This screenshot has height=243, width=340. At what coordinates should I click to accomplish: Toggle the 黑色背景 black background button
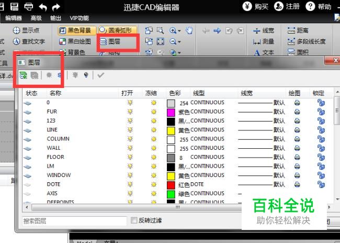[77, 30]
